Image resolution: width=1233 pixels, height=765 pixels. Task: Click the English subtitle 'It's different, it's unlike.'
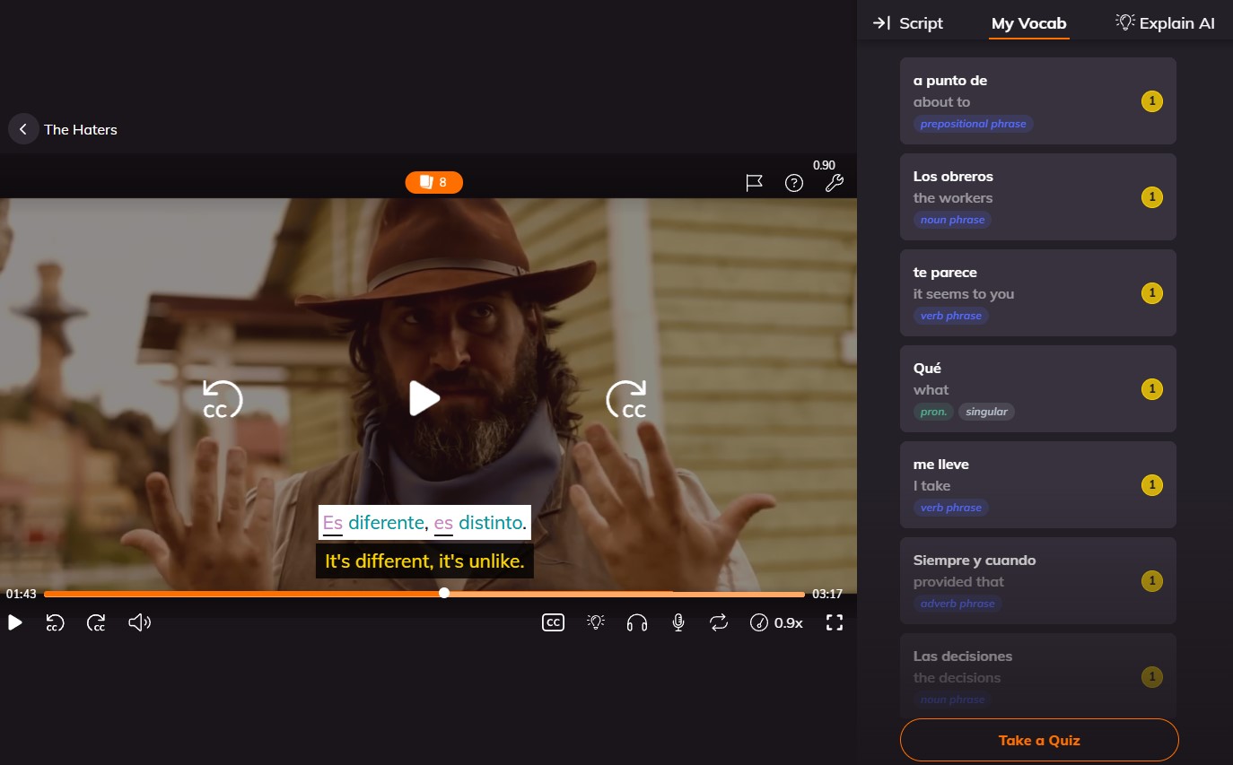point(424,561)
